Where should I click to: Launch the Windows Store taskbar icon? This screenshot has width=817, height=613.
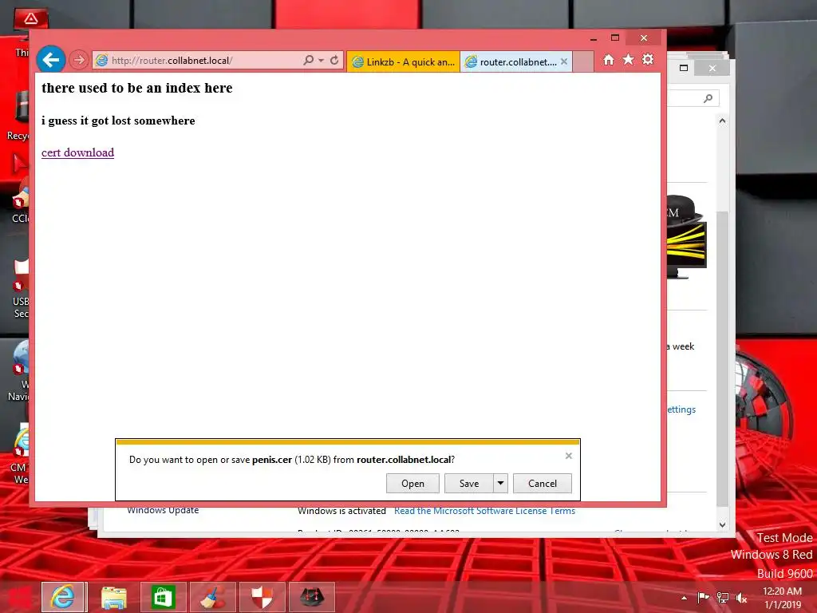point(163,597)
